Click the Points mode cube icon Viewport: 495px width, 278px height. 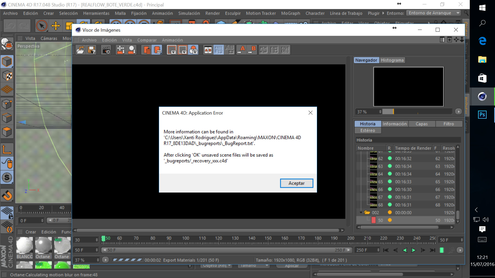tap(7, 104)
